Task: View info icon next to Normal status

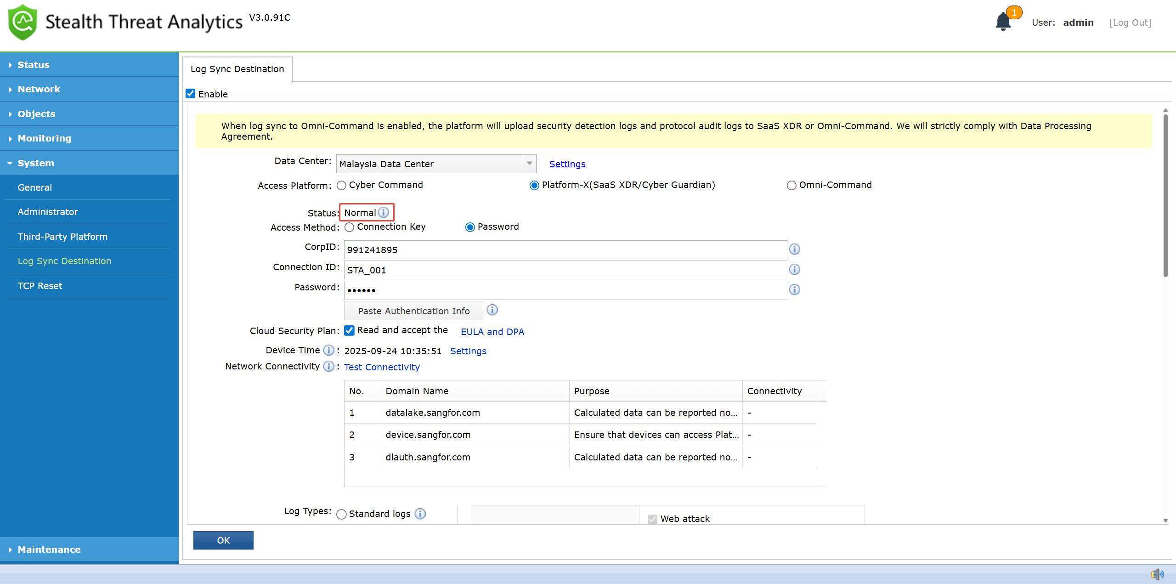Action: 384,212
